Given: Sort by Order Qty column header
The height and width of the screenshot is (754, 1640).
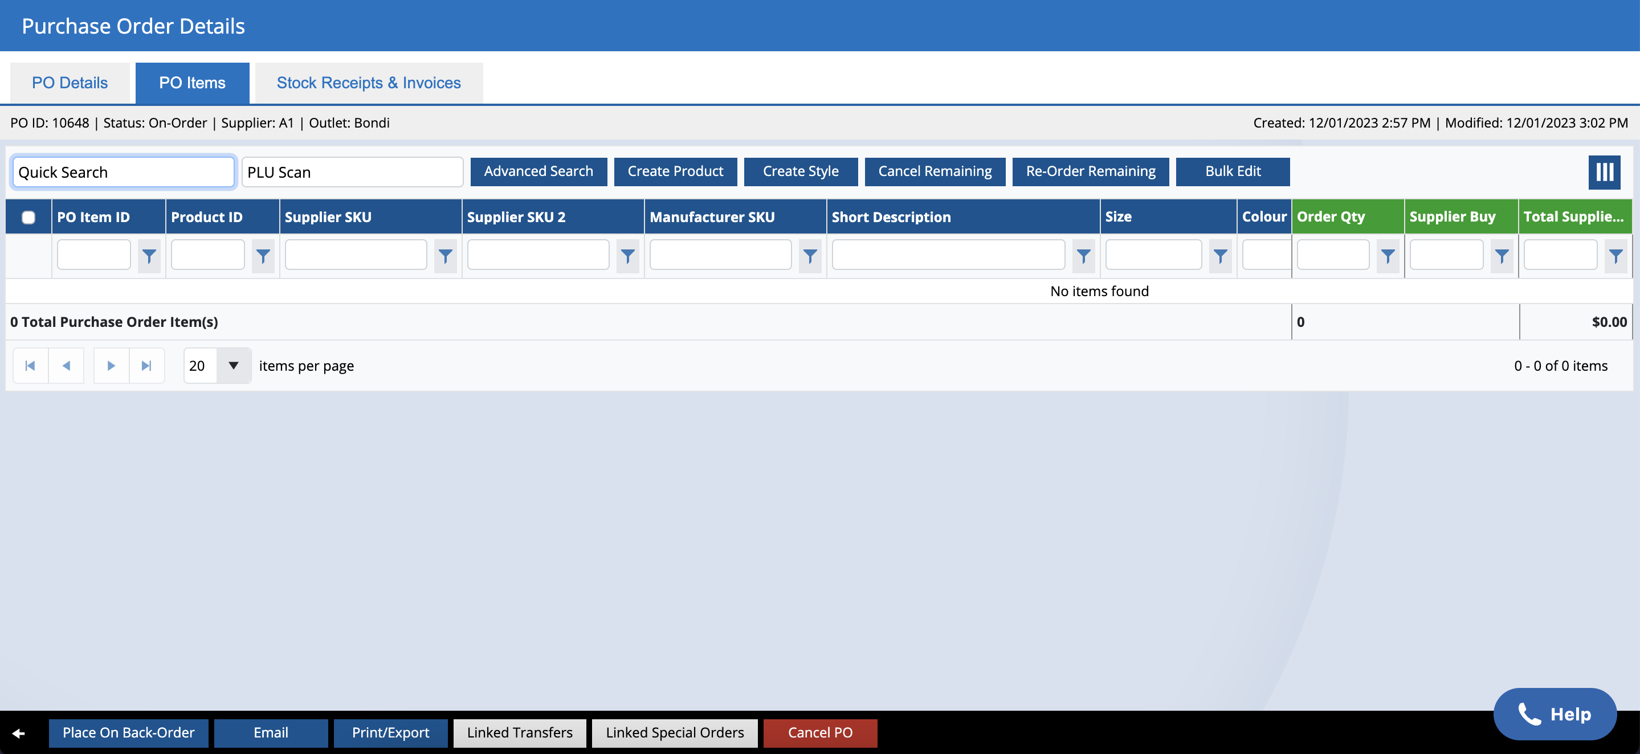Looking at the screenshot, I should point(1348,217).
